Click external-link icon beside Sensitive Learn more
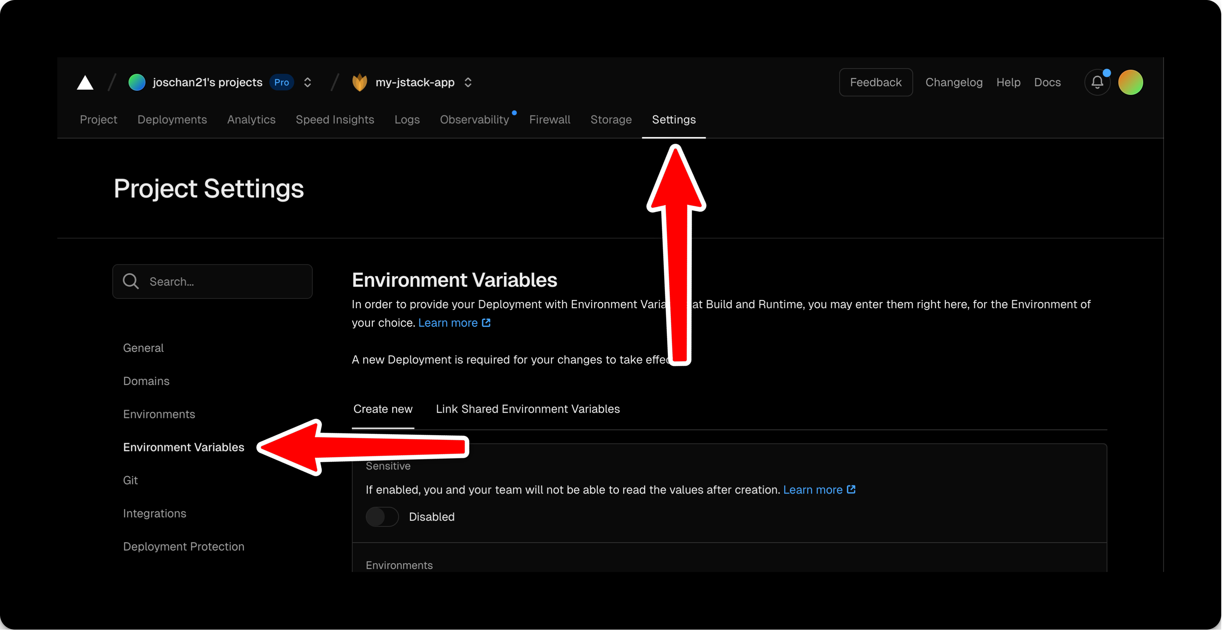The width and height of the screenshot is (1222, 630). pyautogui.click(x=852, y=489)
